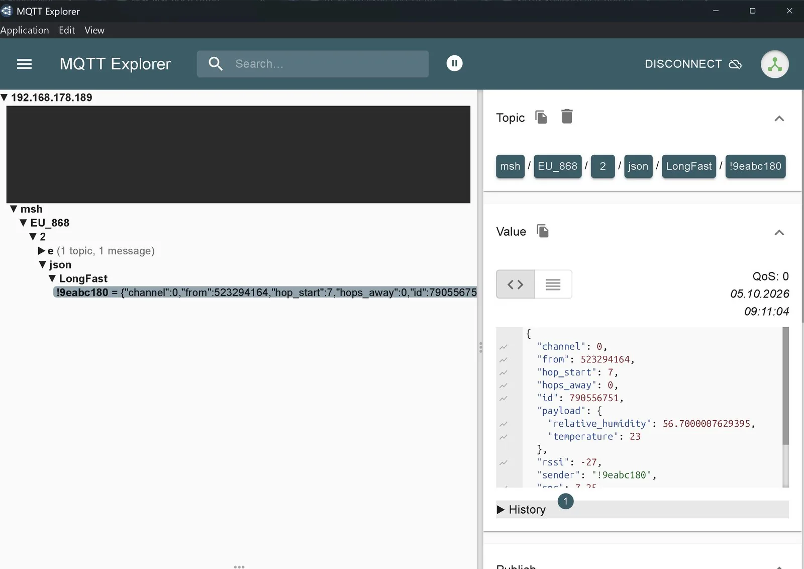The width and height of the screenshot is (804, 569).
Task: Click the QoS: 0 label
Action: click(x=770, y=276)
